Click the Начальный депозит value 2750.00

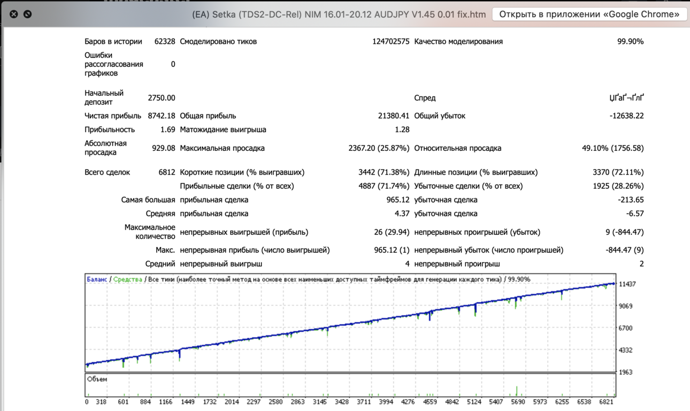[x=162, y=97]
